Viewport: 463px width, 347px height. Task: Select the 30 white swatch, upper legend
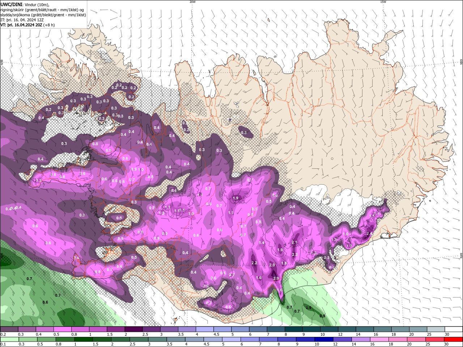coord(454,329)
